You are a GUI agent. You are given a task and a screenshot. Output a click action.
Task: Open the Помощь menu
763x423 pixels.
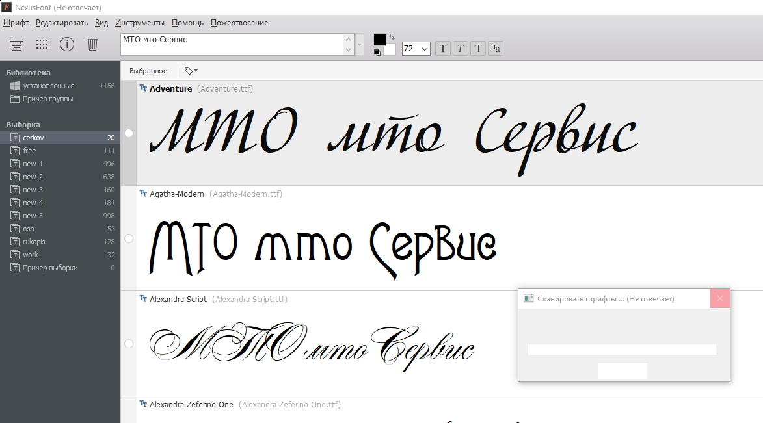point(187,23)
